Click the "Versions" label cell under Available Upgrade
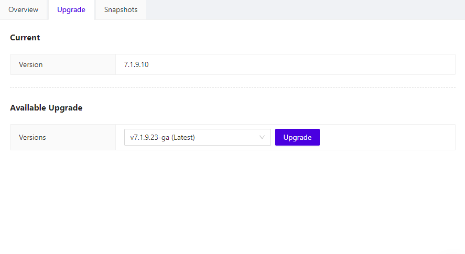Viewport: 465px width, 254px height. click(x=63, y=137)
